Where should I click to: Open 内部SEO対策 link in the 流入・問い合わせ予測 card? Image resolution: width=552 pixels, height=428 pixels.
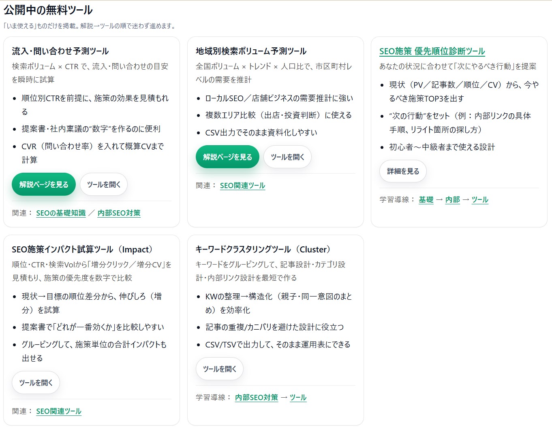click(119, 213)
